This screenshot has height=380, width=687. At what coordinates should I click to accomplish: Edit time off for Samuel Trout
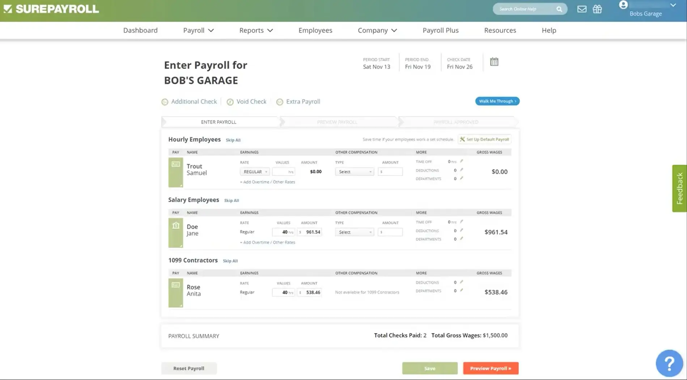(x=461, y=161)
